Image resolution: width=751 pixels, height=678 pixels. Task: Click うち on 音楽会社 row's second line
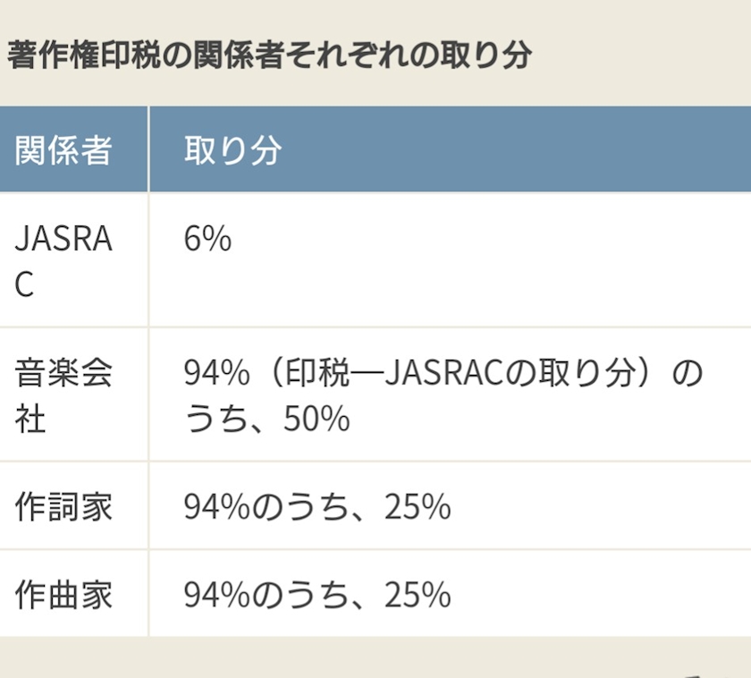click(x=217, y=419)
